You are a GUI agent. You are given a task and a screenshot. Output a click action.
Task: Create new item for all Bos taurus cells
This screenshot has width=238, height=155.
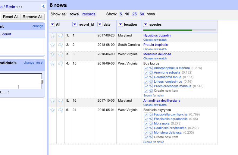pos(151,91)
